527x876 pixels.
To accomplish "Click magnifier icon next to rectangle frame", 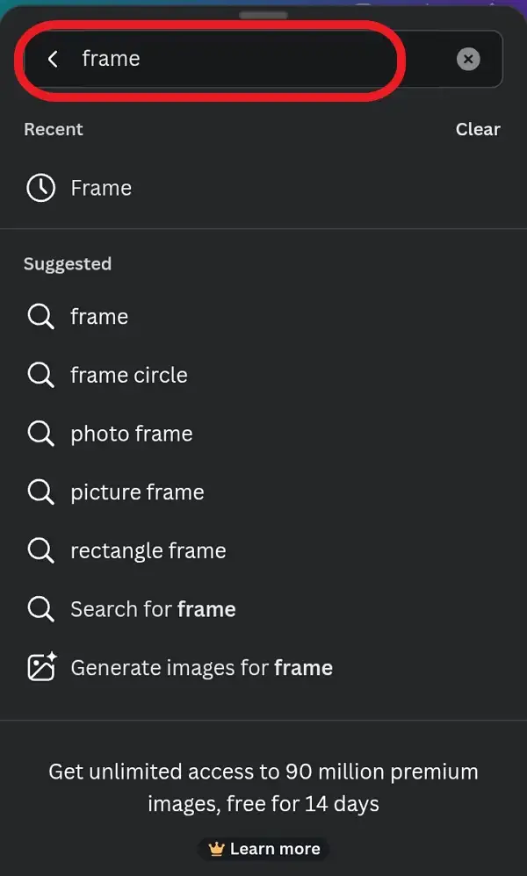I will pos(40,550).
